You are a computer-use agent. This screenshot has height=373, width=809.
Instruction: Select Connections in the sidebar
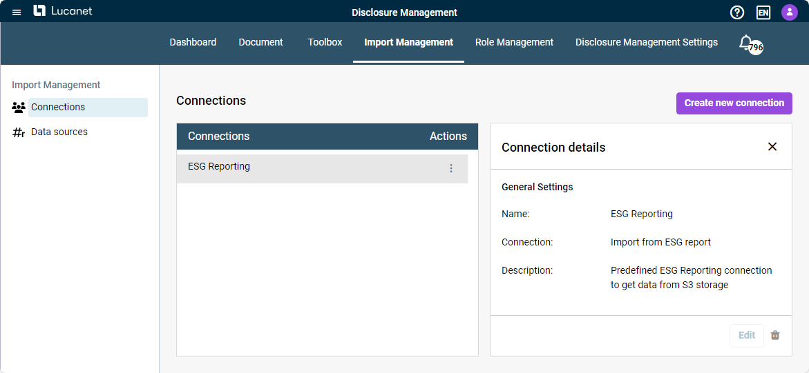pyautogui.click(x=88, y=107)
